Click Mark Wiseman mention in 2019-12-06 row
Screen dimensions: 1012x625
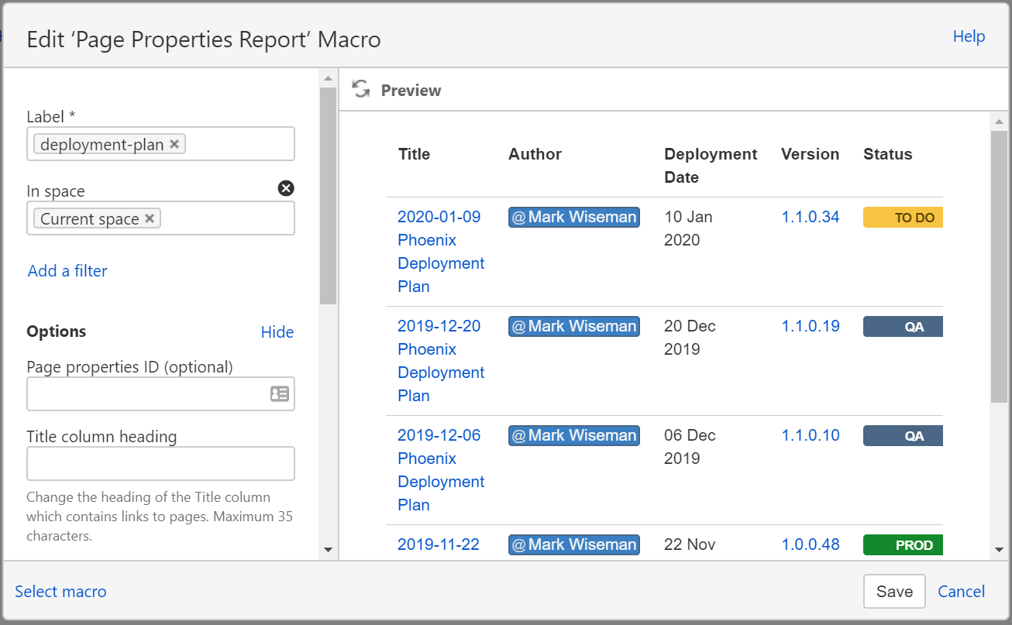point(574,435)
